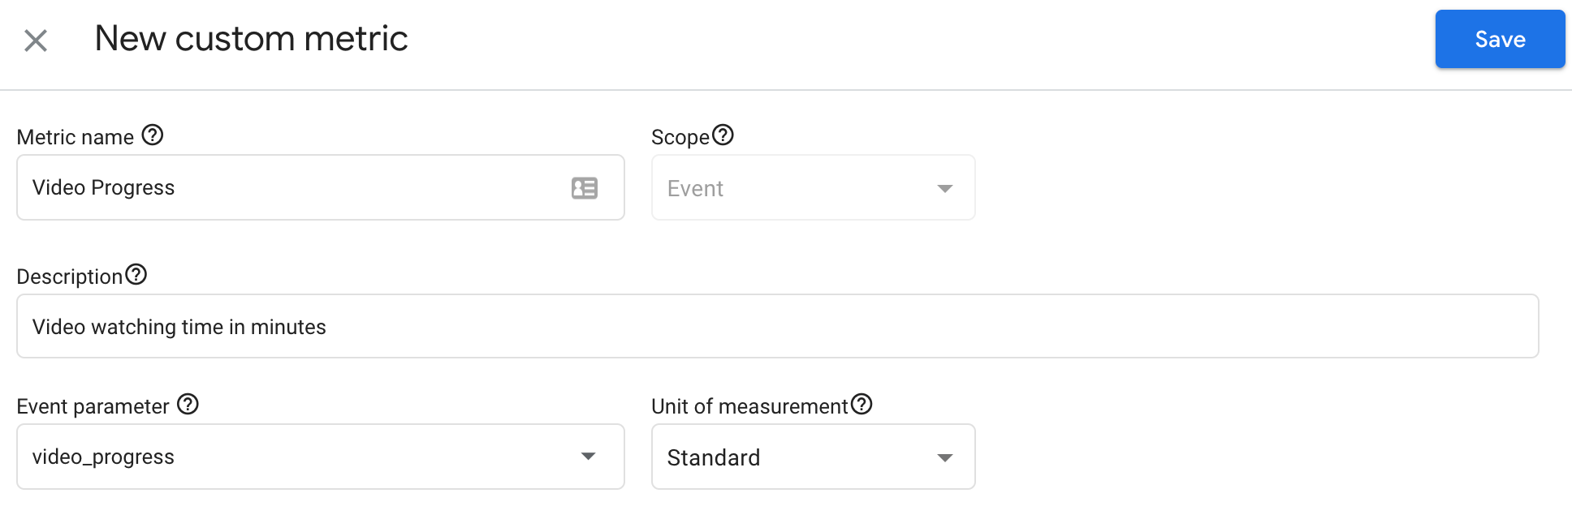The width and height of the screenshot is (1572, 519).
Task: Click the New custom metric title
Action: tap(251, 37)
